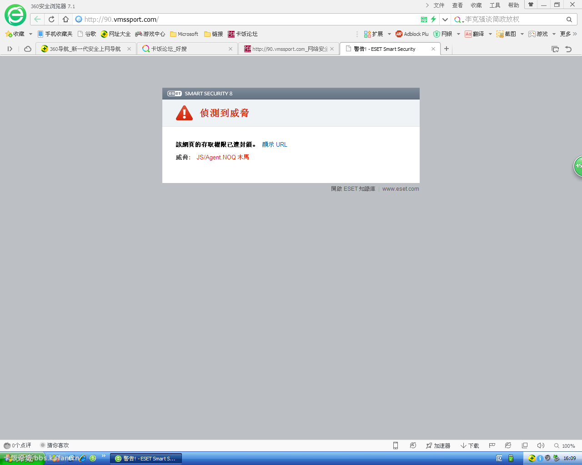Toggle the sidebar panel icon left of tabs
The height and width of the screenshot is (465, 582).
coord(10,49)
